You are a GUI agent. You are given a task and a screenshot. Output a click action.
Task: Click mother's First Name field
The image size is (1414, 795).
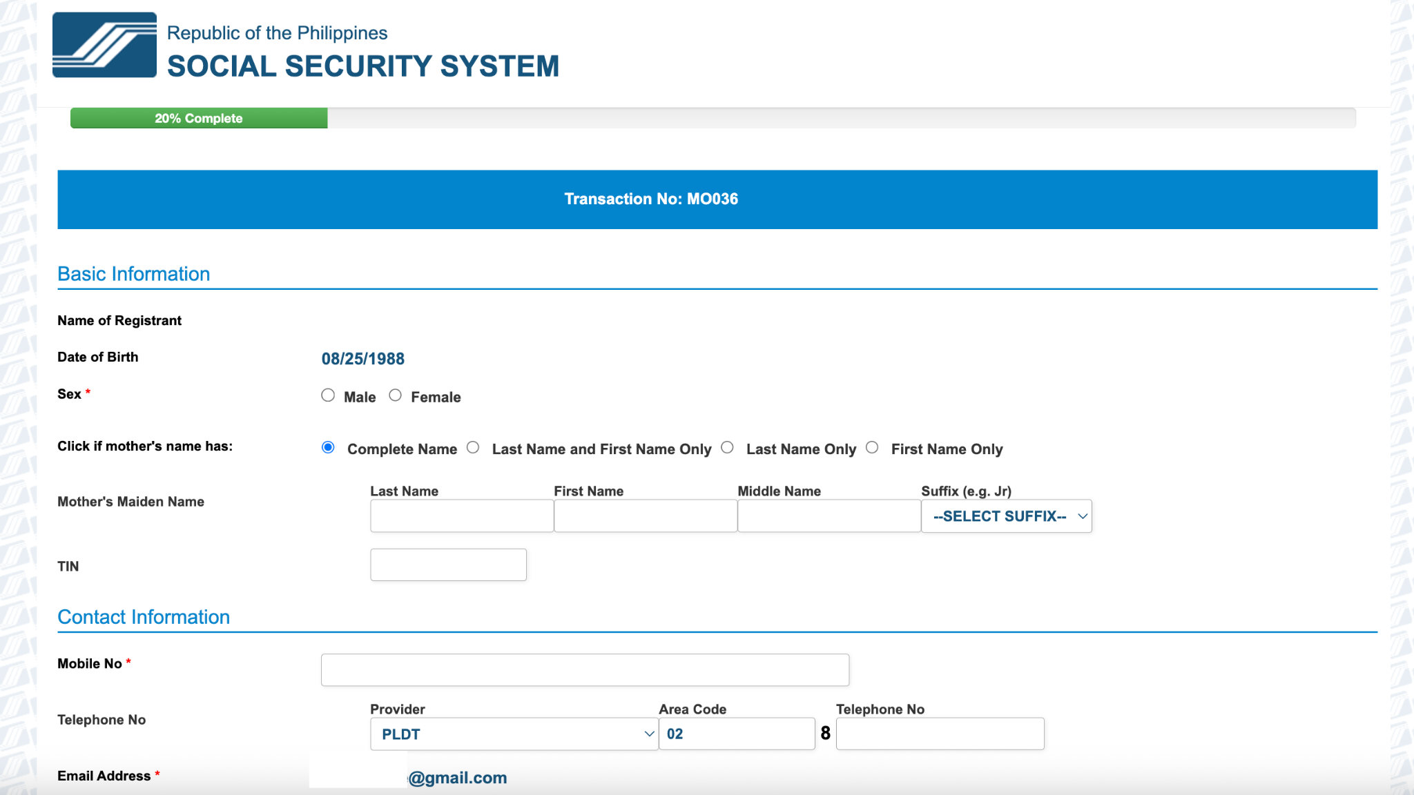point(645,516)
